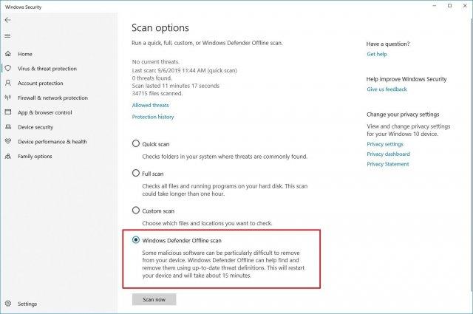Image resolution: width=473 pixels, height=314 pixels.
Task: Click the '0 threats found.' text
Action: [x=152, y=78]
